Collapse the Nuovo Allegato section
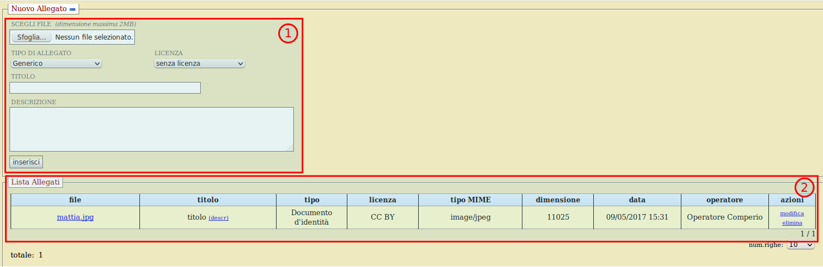823x267 pixels. (x=72, y=9)
